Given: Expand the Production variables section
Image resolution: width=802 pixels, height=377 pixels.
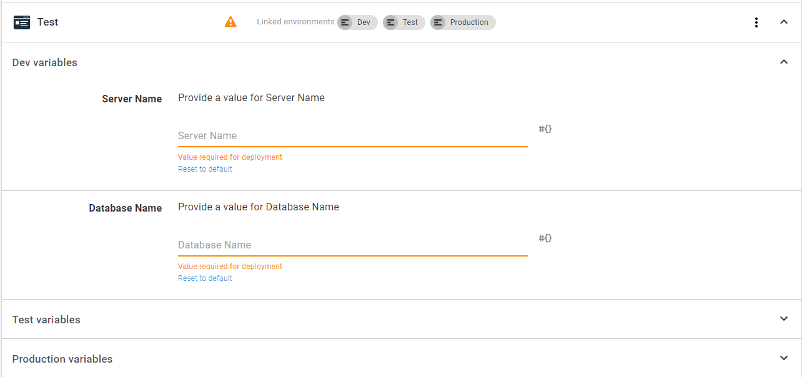Looking at the screenshot, I should 784,358.
